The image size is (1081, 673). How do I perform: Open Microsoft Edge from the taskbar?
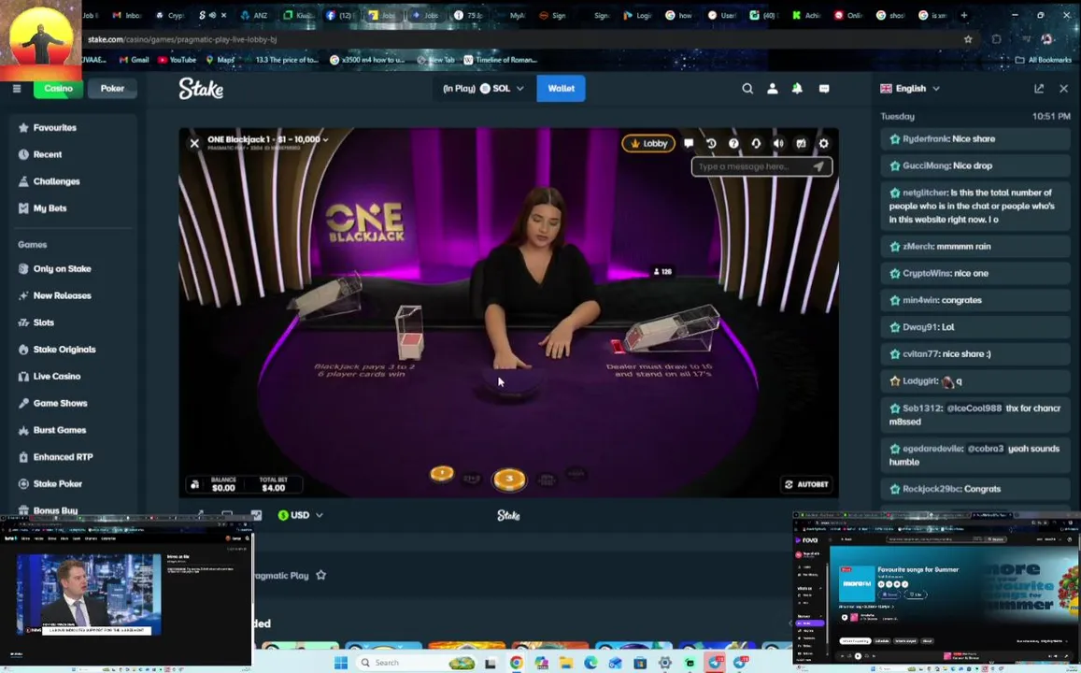pyautogui.click(x=590, y=663)
